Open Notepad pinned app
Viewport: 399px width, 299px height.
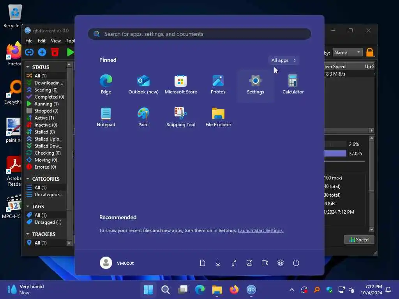106,117
